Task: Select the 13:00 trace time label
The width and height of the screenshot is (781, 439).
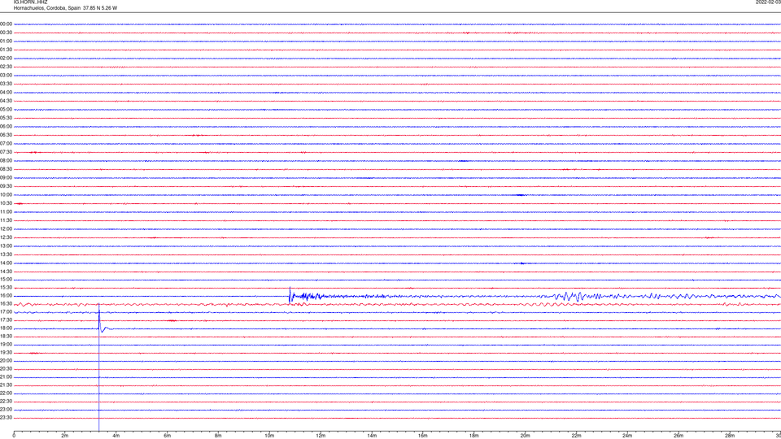Action: coord(6,246)
